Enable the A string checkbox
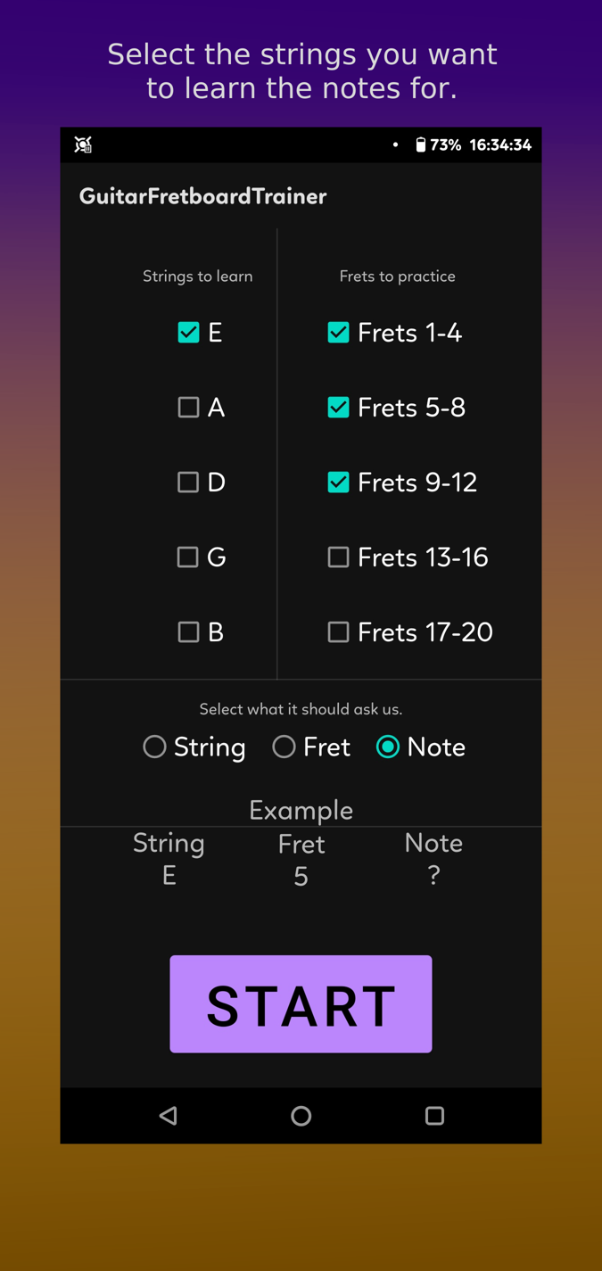 click(x=188, y=408)
